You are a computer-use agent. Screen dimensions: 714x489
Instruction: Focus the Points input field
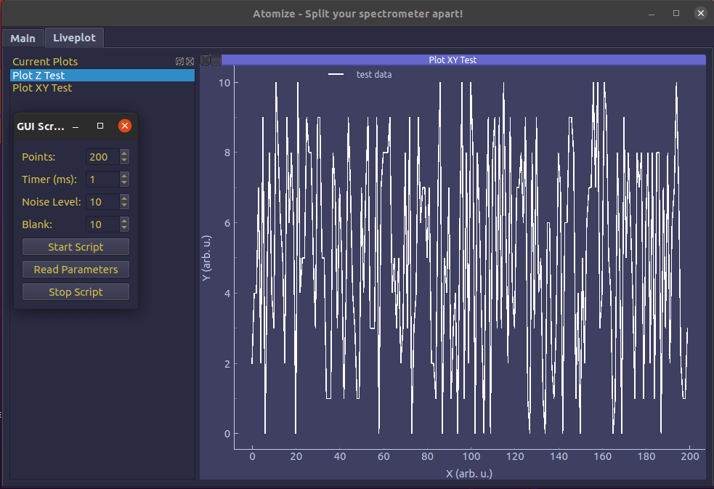point(103,157)
